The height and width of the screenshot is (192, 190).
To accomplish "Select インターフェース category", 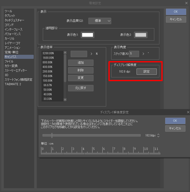I will pos(14,29).
